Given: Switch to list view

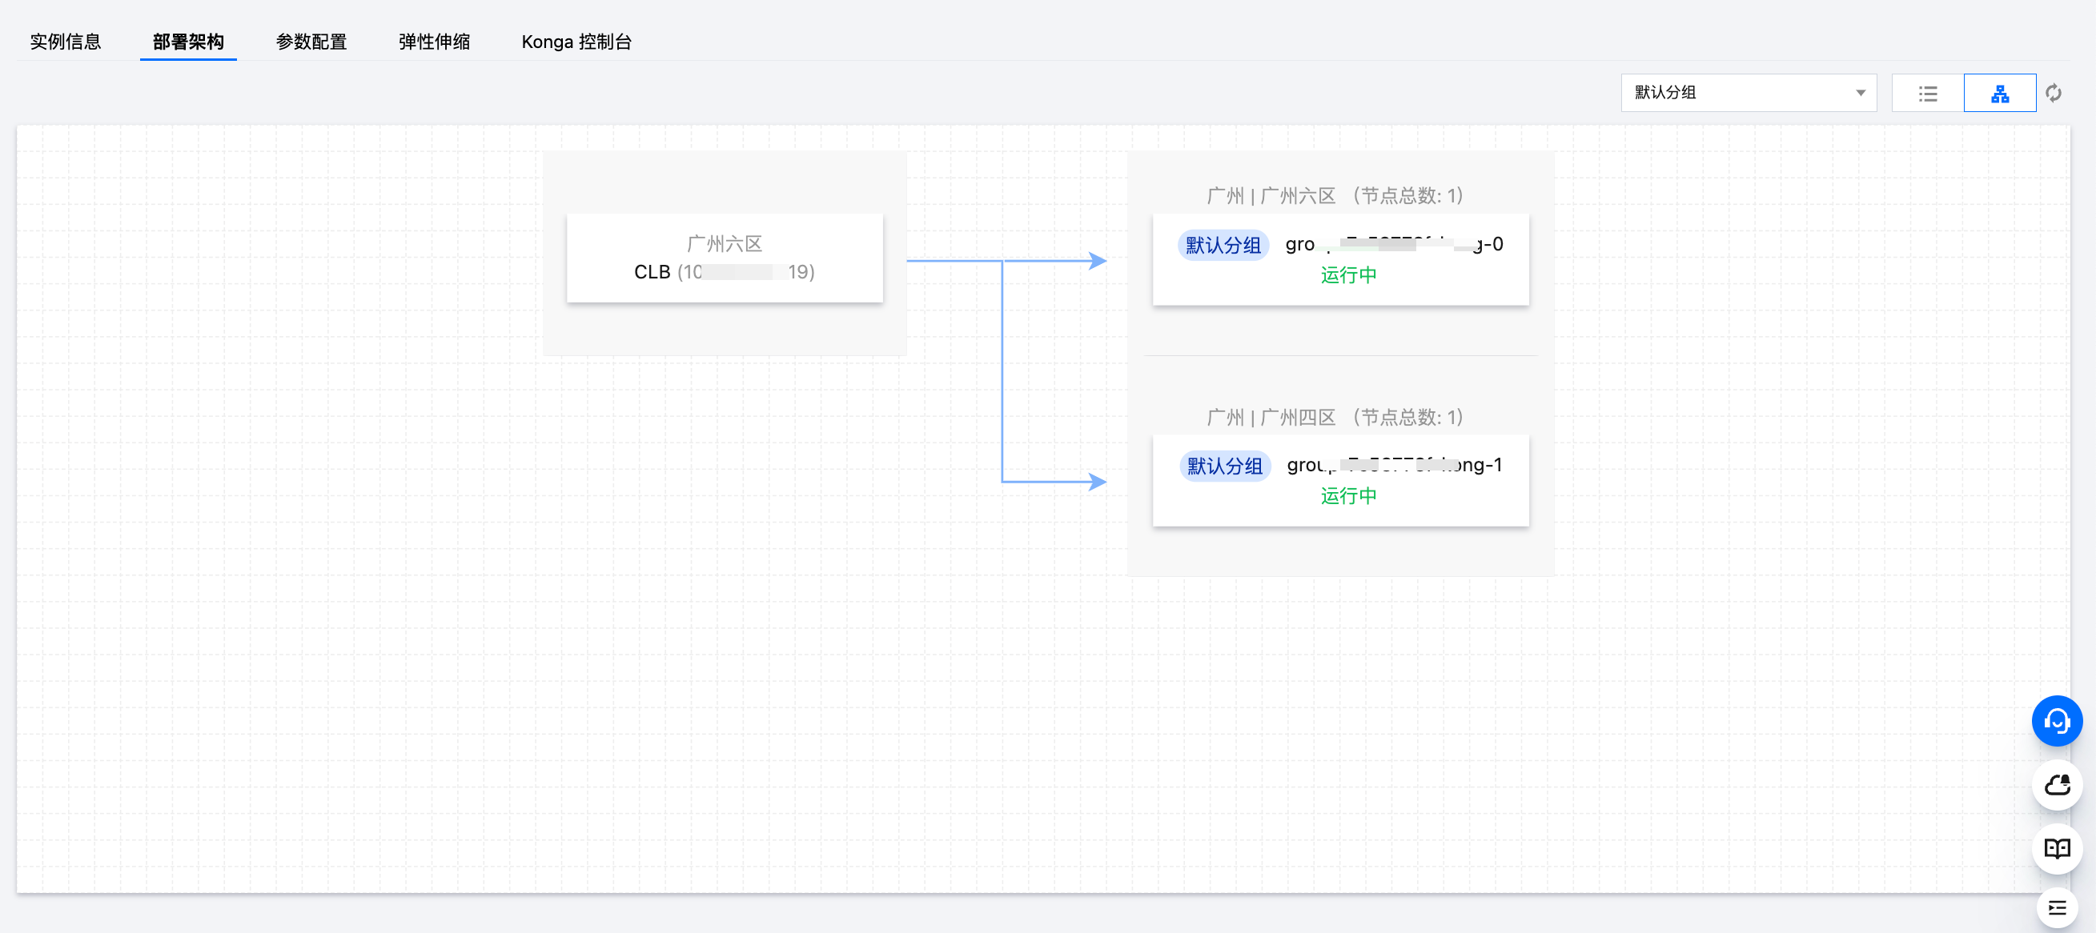Looking at the screenshot, I should [1928, 93].
